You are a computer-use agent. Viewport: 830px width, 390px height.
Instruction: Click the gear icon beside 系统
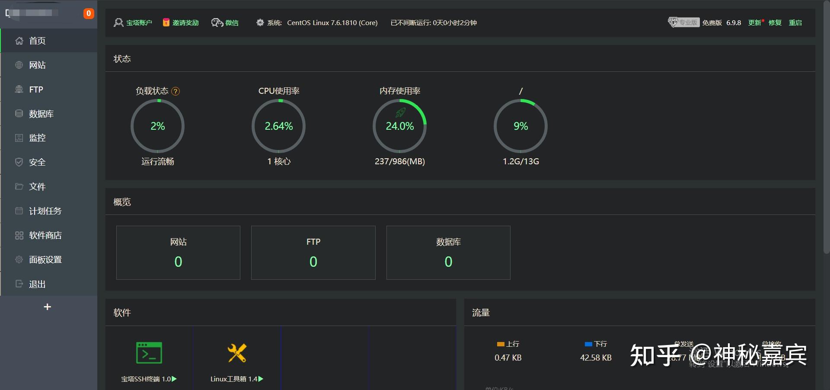click(260, 22)
